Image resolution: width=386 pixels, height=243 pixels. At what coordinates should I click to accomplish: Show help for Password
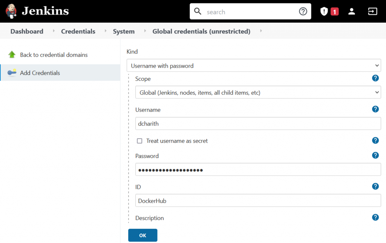(375, 155)
